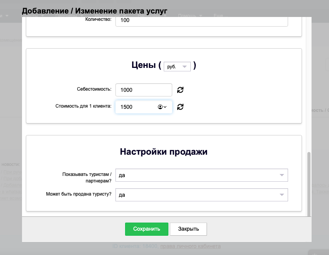Click the Может быть продана туристу? label
Image resolution: width=329 pixels, height=255 pixels.
79,194
